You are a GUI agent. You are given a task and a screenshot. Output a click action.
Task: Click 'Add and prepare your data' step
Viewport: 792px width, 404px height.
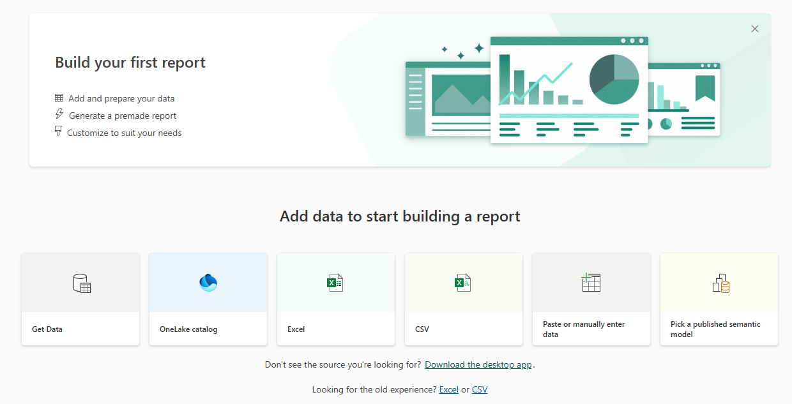pos(121,98)
